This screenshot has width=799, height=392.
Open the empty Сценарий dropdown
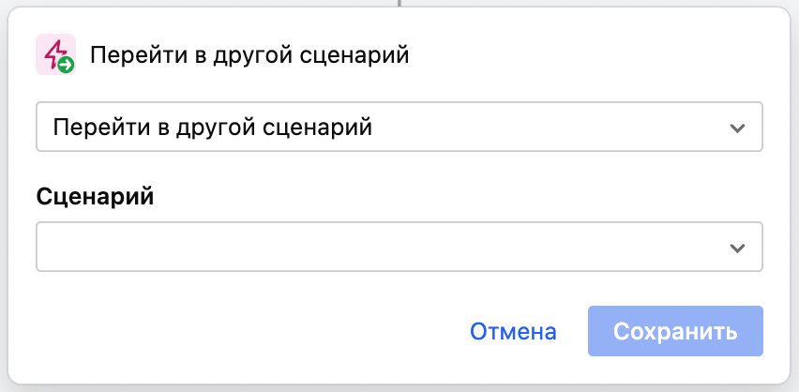click(x=399, y=248)
